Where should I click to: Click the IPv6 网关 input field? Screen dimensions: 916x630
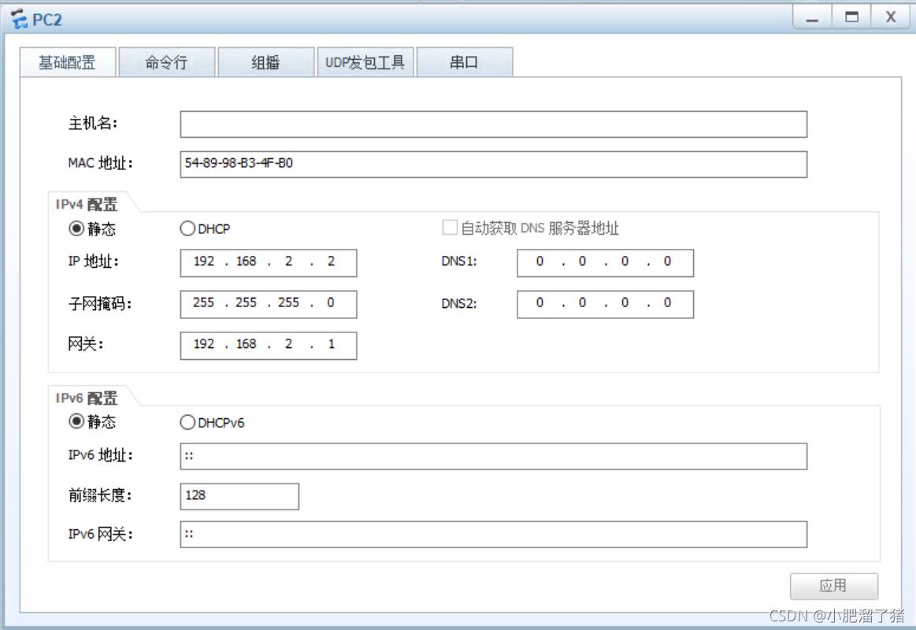(x=494, y=534)
